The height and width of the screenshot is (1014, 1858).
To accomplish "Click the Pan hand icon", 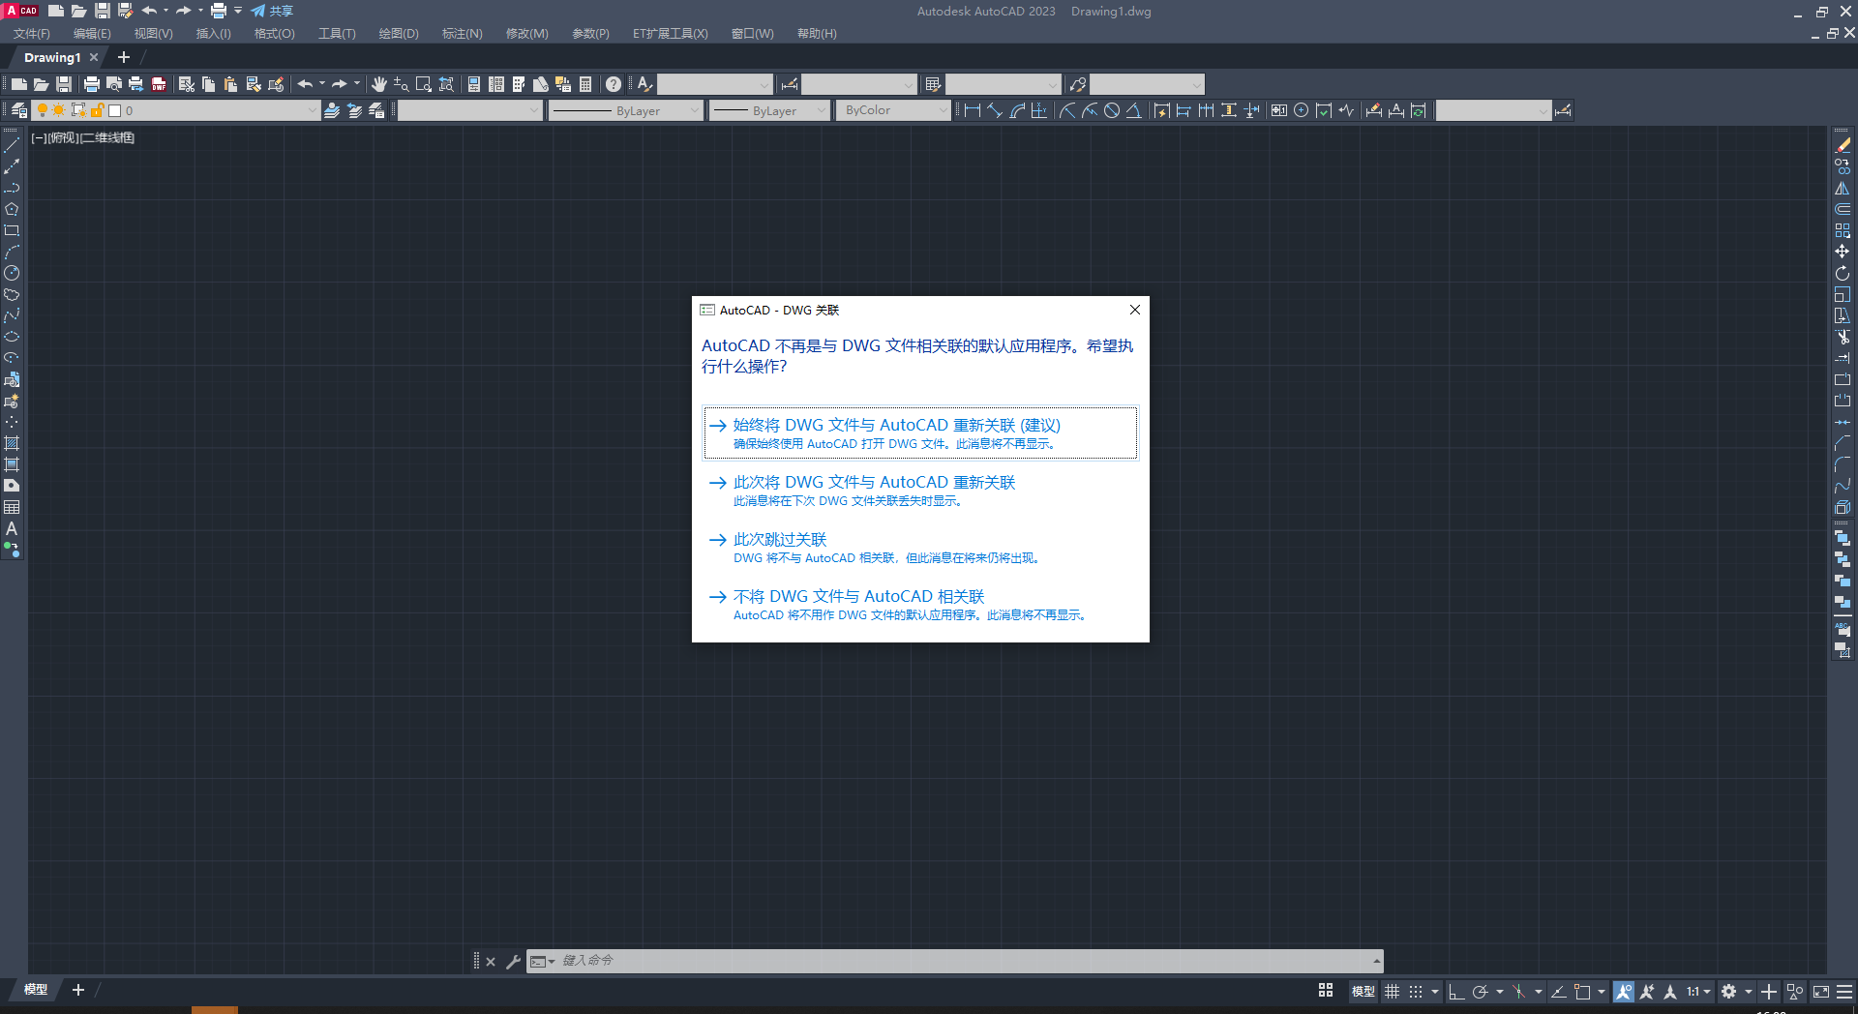I will pos(379,85).
